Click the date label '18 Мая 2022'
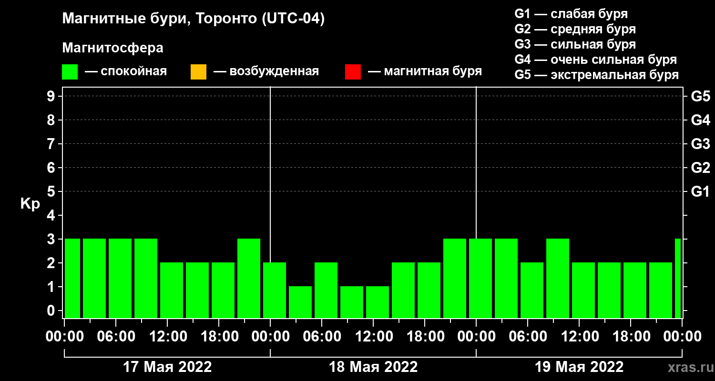The width and height of the screenshot is (715, 381). pos(373,367)
